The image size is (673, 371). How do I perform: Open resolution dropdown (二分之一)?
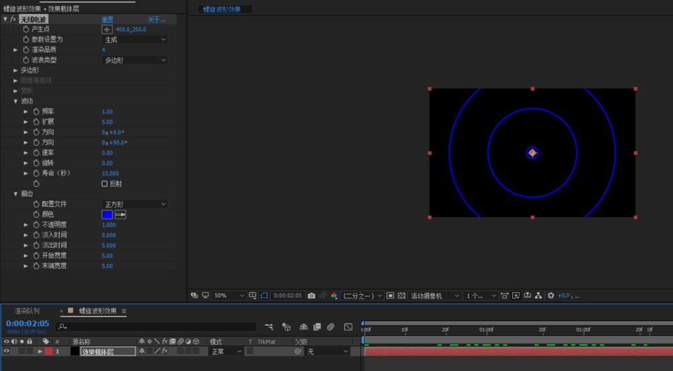tap(362, 296)
